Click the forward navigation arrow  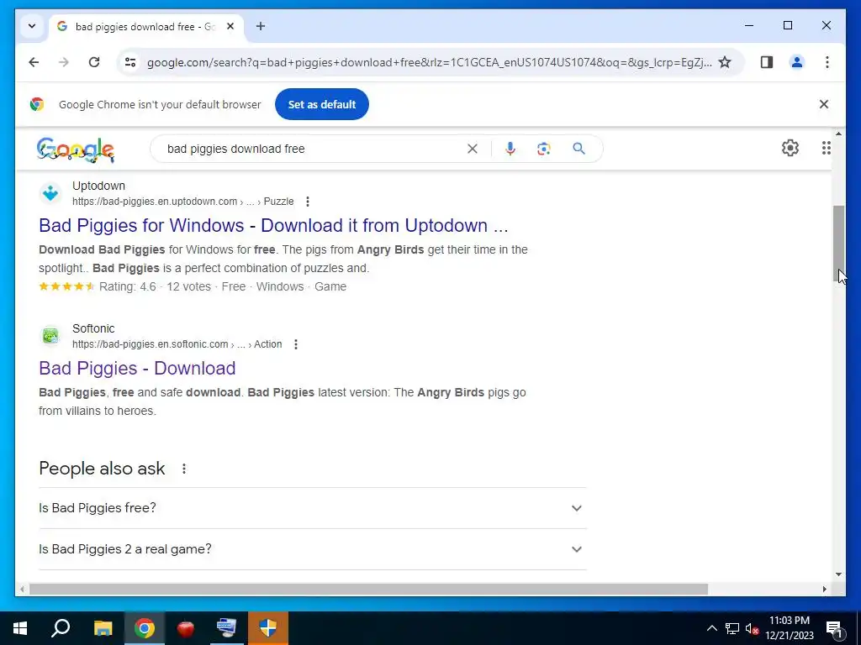[x=64, y=62]
